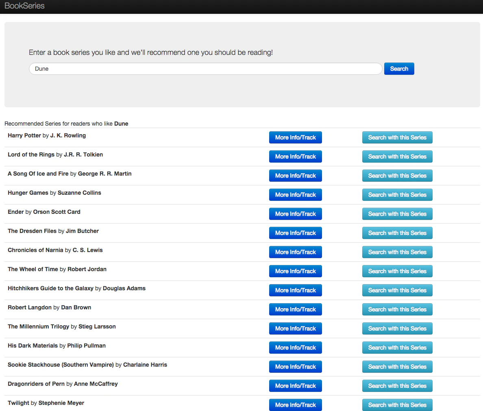Open More Info/Track for Chronicles of Narnia
The width and height of the screenshot is (483, 411).
click(x=295, y=252)
